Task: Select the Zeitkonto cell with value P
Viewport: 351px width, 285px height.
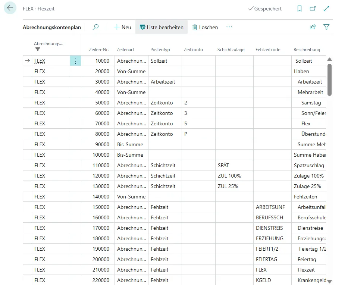Action: point(198,134)
